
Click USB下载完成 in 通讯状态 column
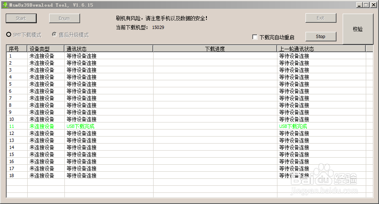pos(81,126)
